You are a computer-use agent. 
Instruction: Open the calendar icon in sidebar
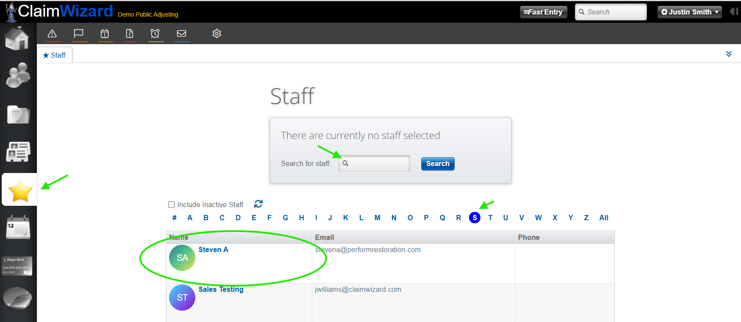point(18,227)
